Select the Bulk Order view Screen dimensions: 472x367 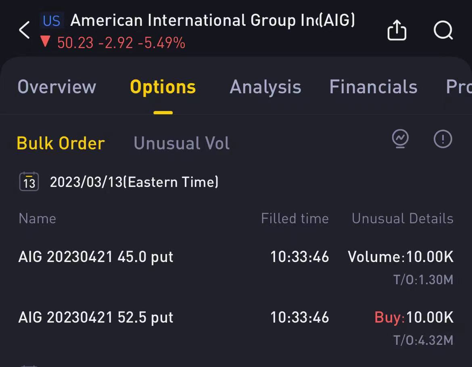(61, 143)
